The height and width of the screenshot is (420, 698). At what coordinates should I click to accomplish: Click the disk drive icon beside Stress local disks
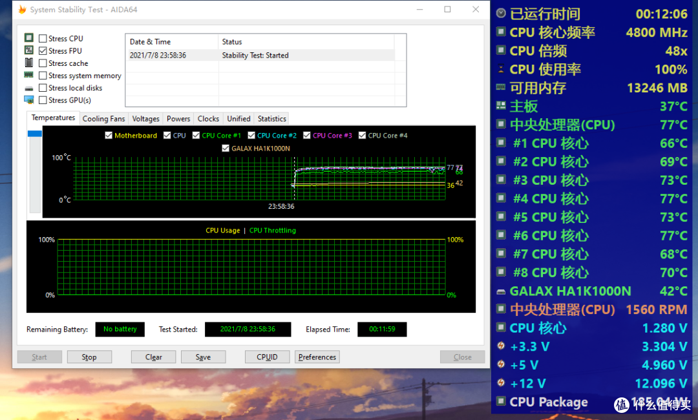click(29, 88)
